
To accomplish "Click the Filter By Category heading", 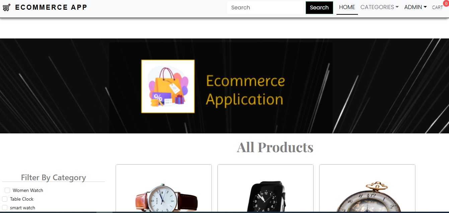I will pyautogui.click(x=54, y=178).
